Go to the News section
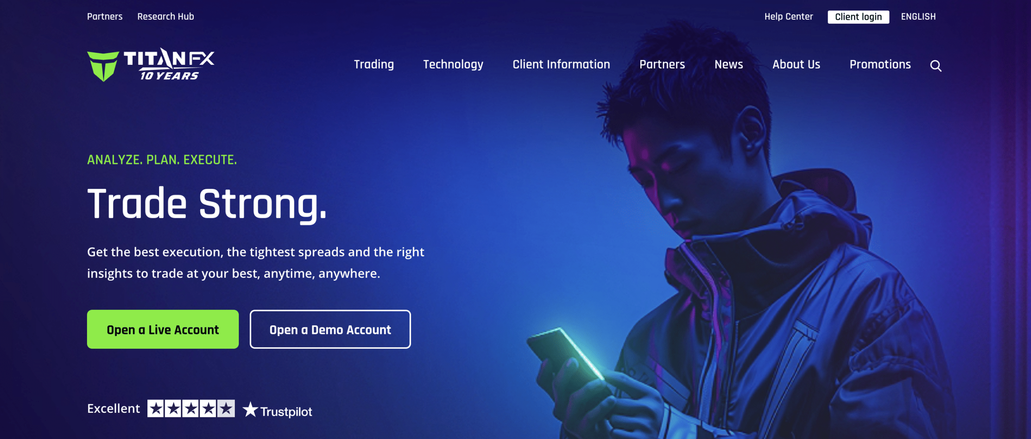The height and width of the screenshot is (439, 1031). coord(729,64)
